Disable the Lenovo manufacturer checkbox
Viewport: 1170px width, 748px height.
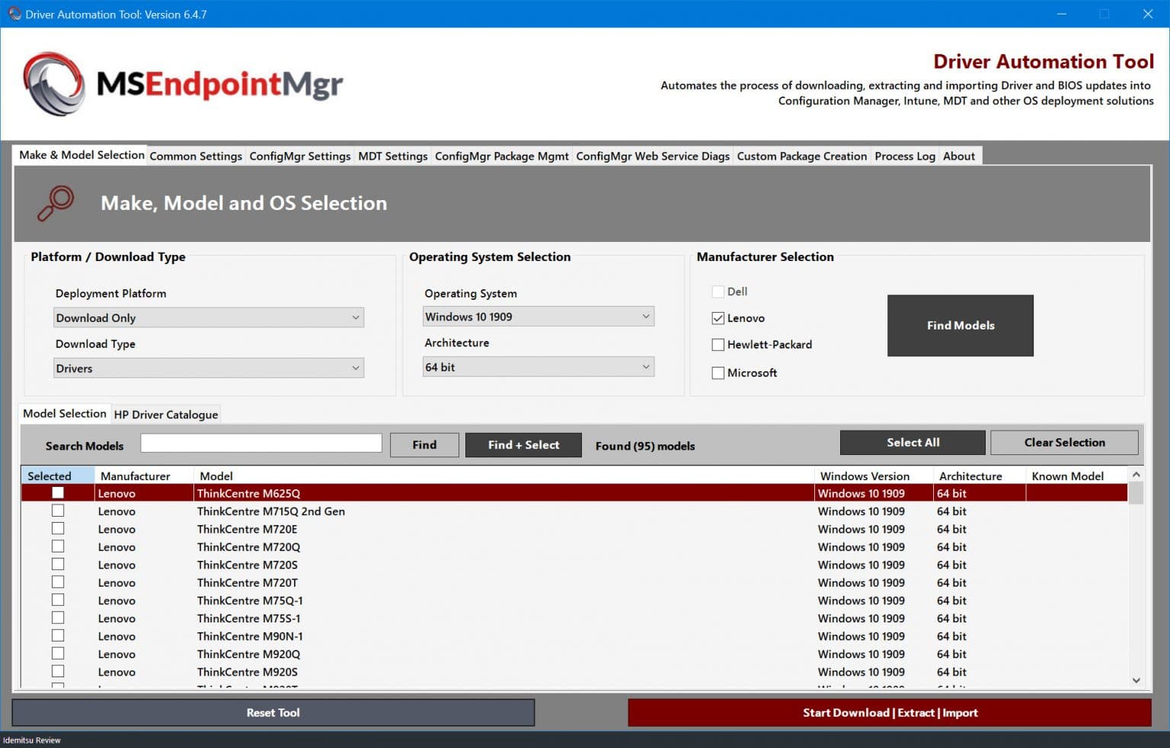click(718, 318)
